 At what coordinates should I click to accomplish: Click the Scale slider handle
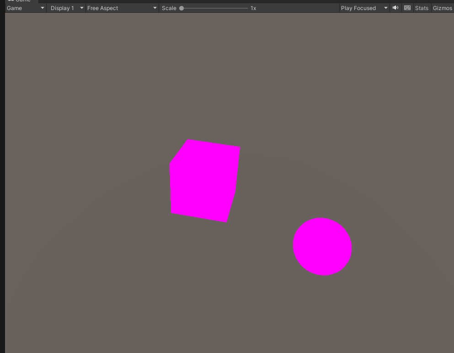click(182, 8)
